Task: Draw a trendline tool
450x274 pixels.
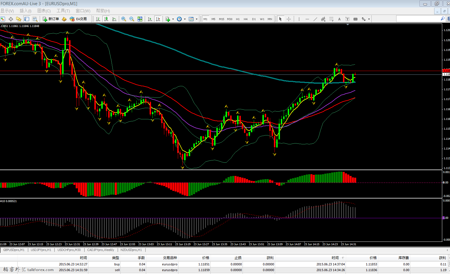Action: (315, 19)
